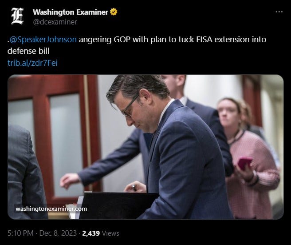Image resolution: width=291 pixels, height=245 pixels.
Task: Open the Washington Examiner display name
Action: pos(71,12)
